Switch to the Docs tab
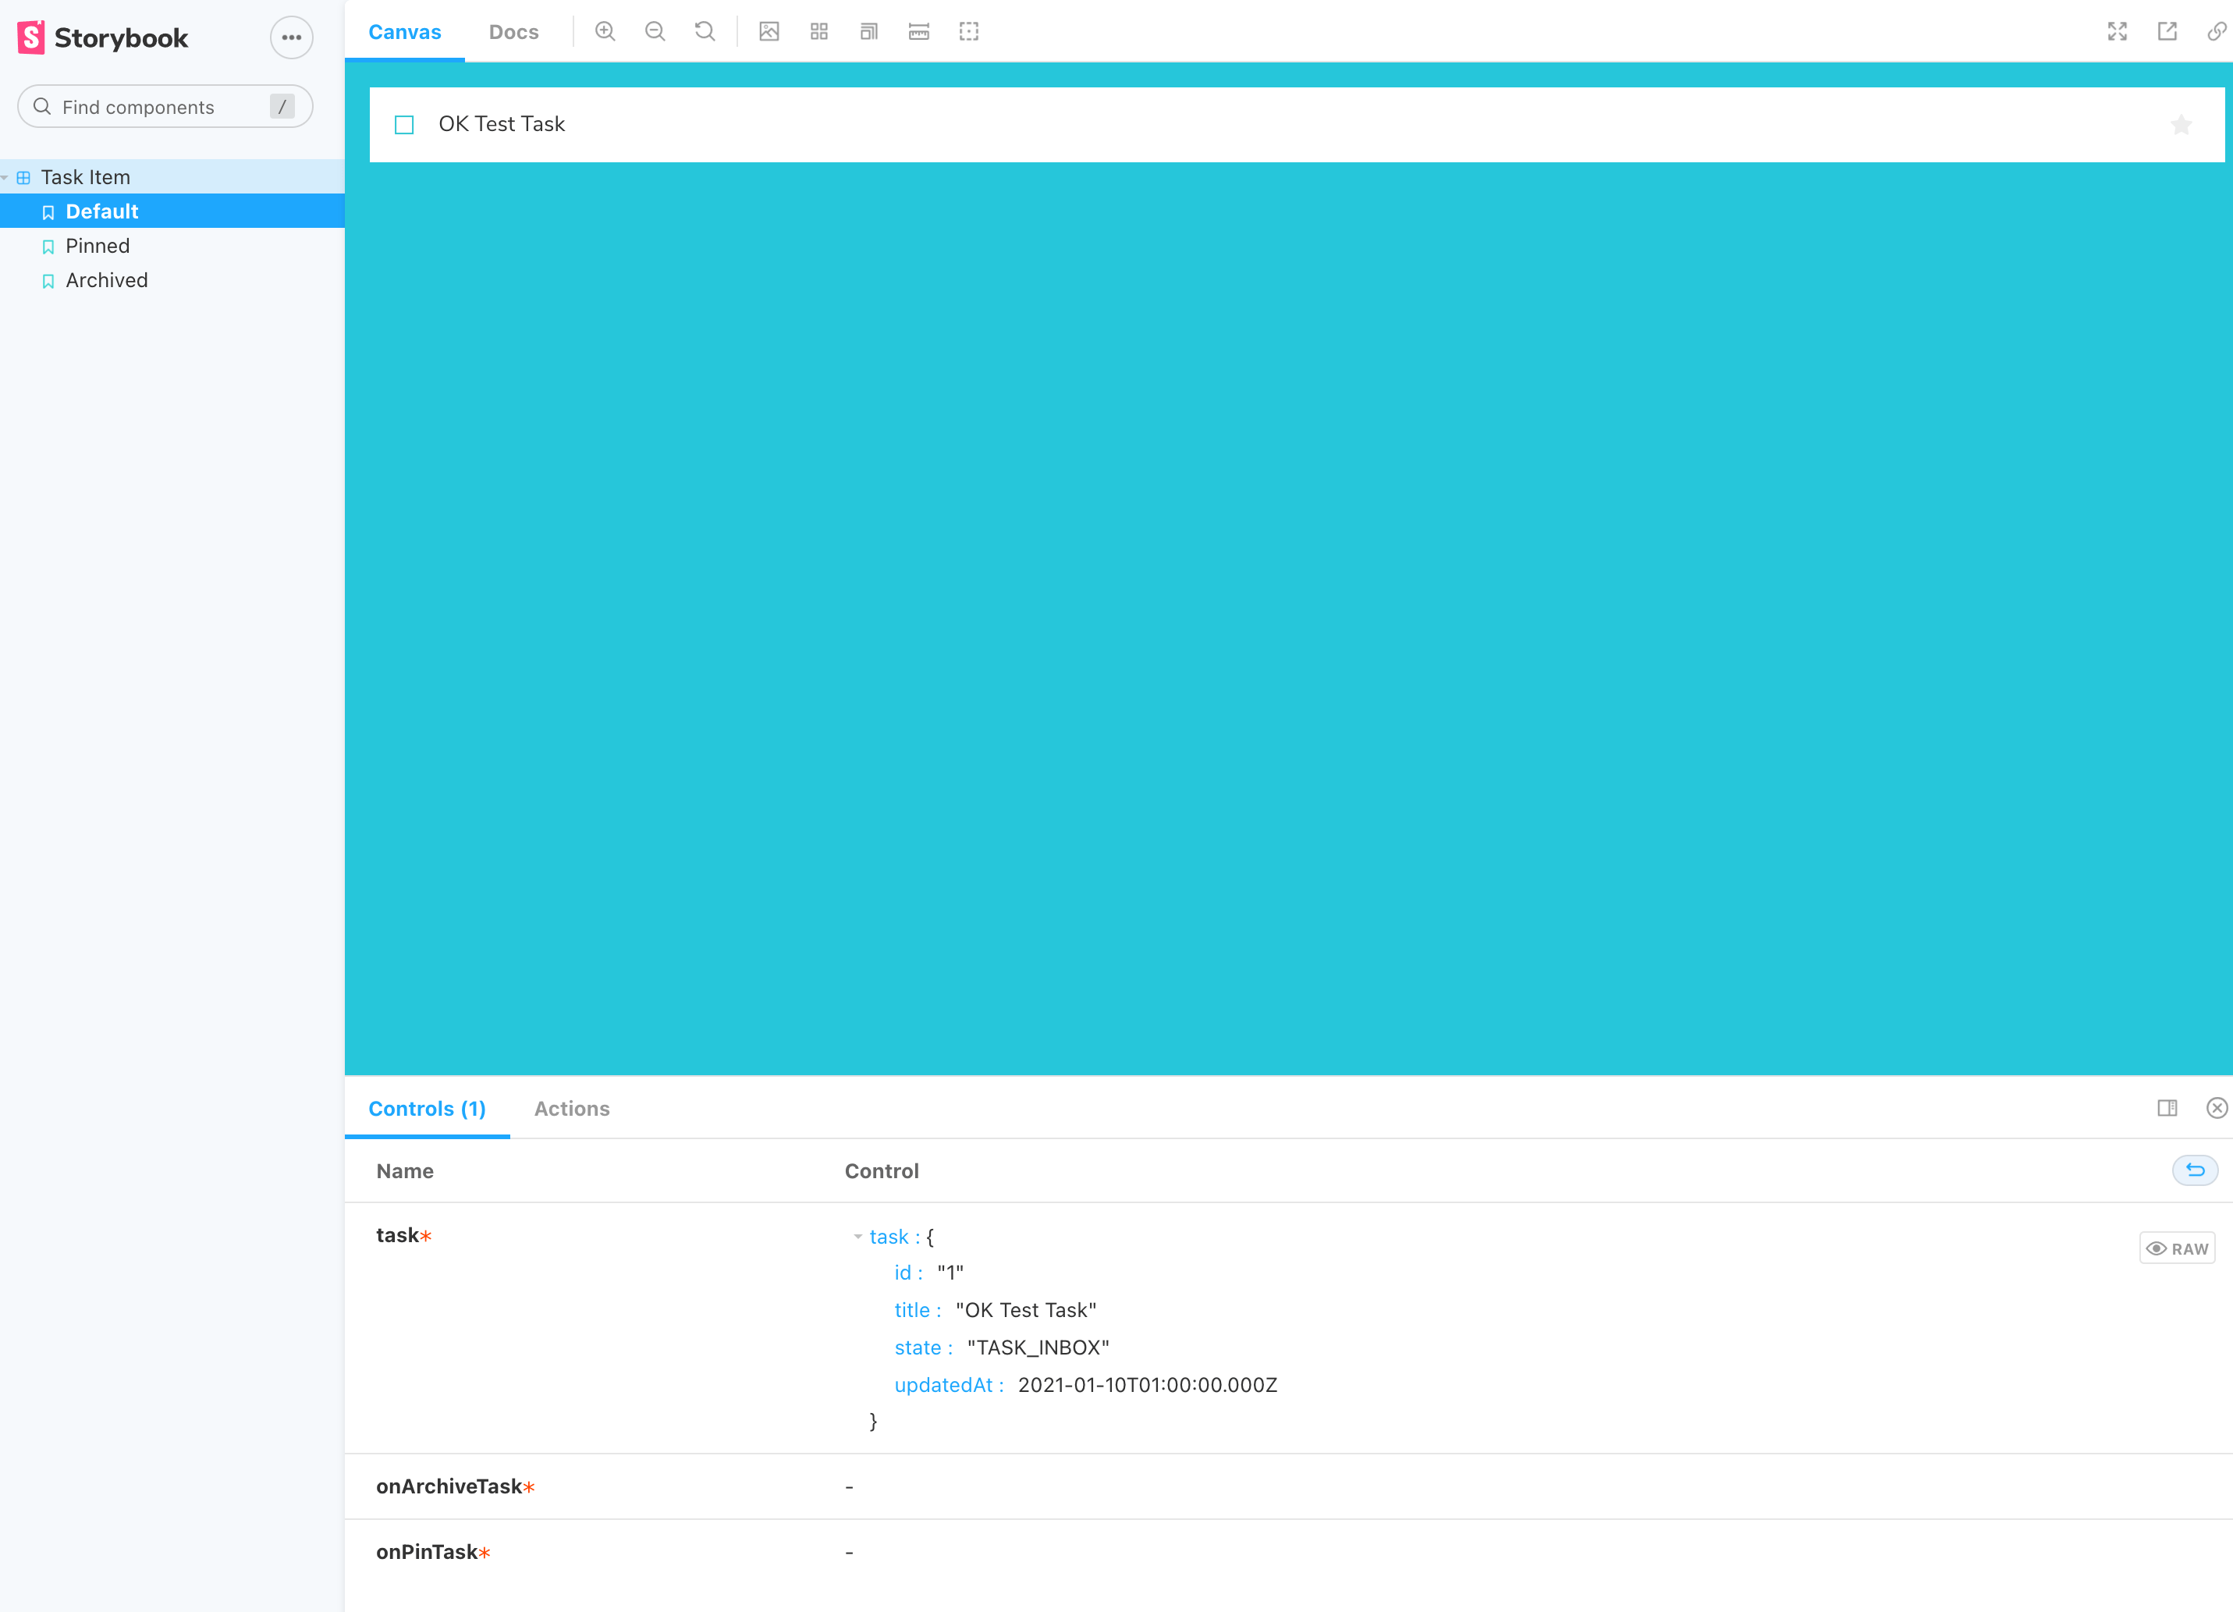Screen dimensions: 2233x1612 [x=513, y=31]
